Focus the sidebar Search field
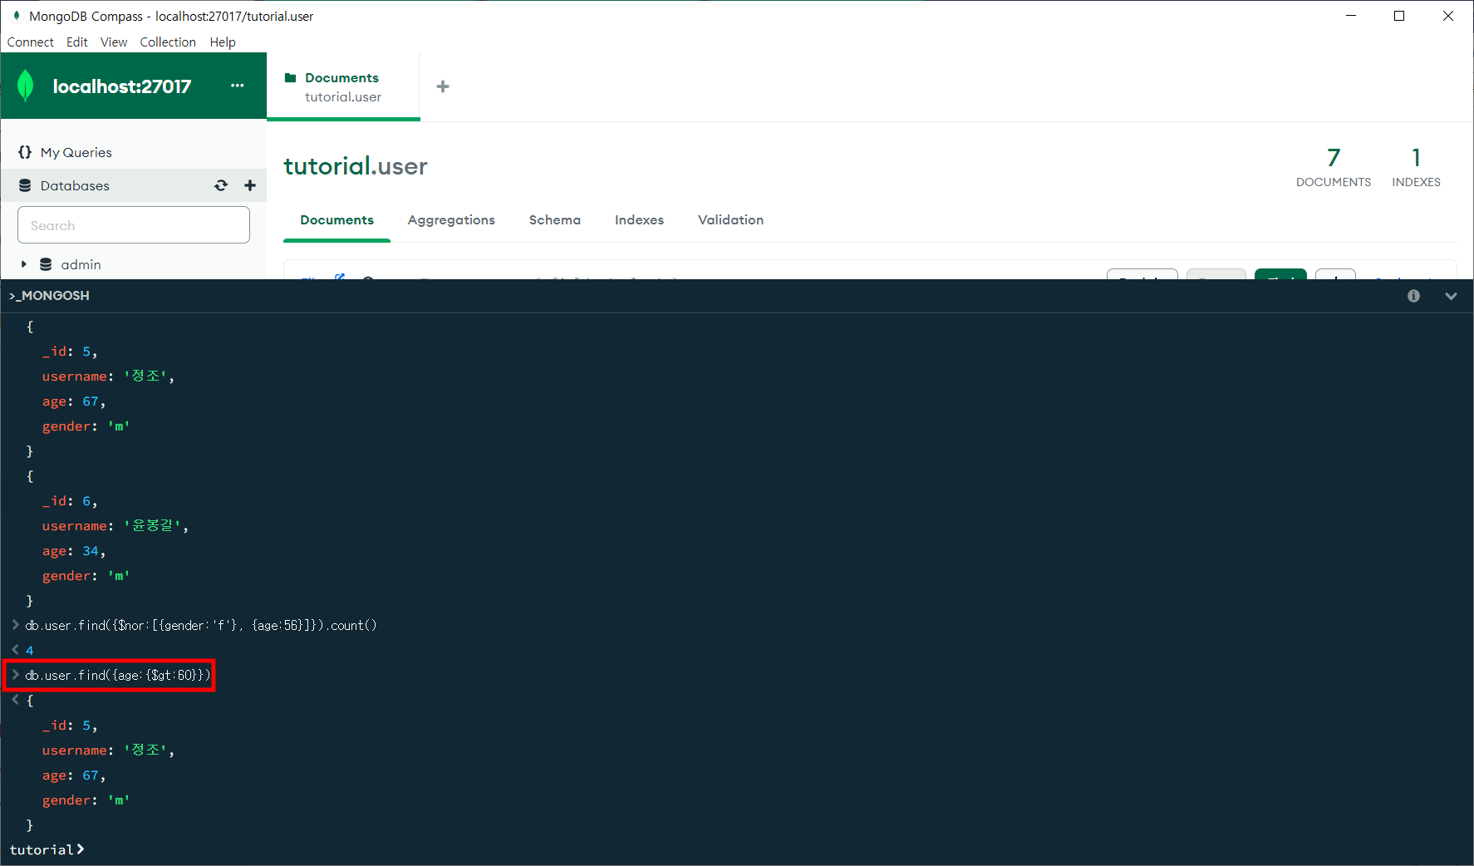 tap(134, 225)
